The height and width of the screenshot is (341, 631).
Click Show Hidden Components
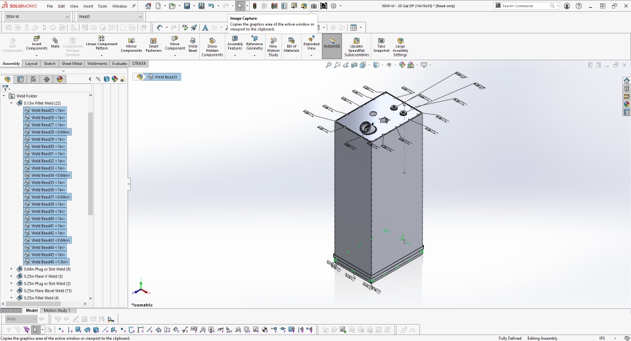(212, 47)
